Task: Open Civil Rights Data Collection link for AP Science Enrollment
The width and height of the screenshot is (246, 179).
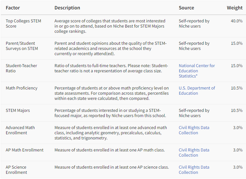Action: click(x=194, y=170)
